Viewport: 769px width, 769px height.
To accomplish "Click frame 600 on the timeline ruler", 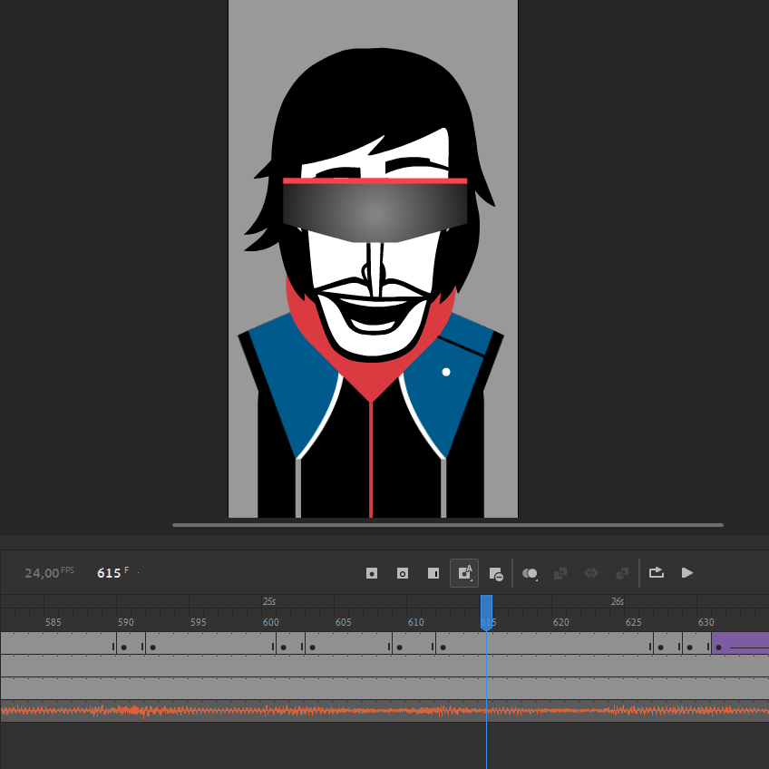I will tap(271, 622).
